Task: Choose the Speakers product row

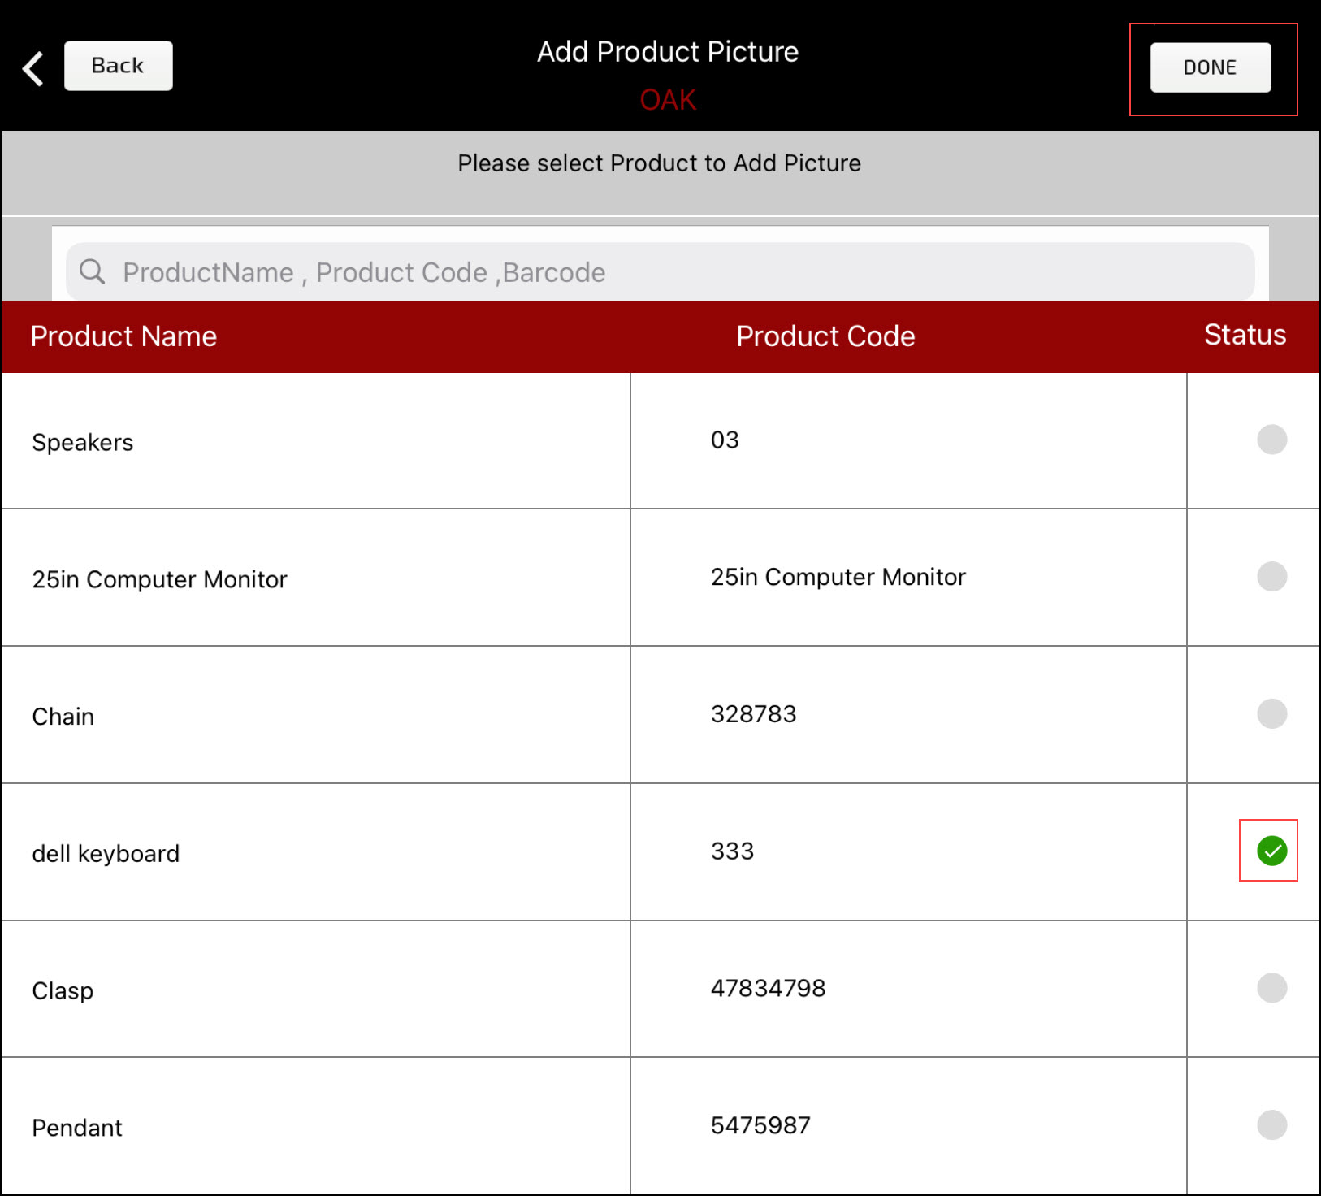Action: click(x=660, y=441)
